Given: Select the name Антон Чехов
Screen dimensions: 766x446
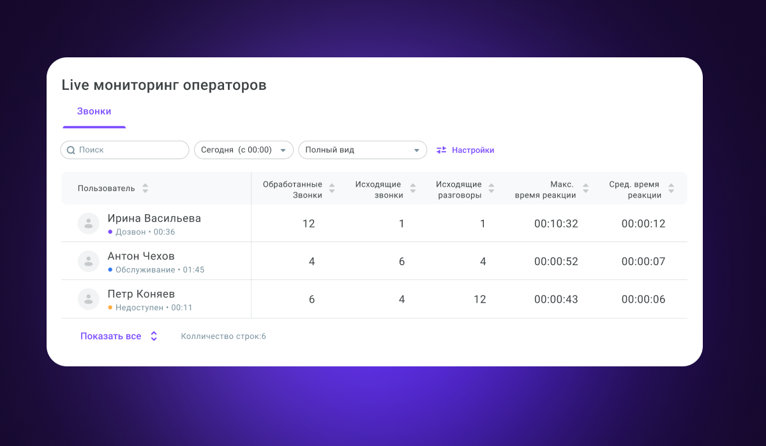Looking at the screenshot, I should coord(141,256).
